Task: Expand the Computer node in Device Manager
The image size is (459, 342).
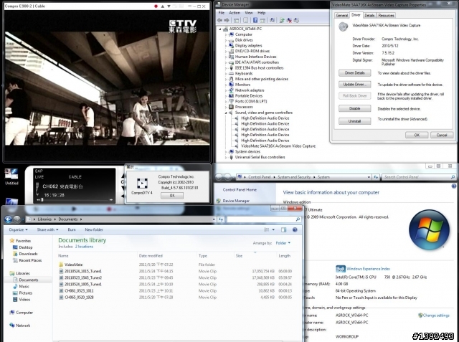Action: click(x=226, y=34)
